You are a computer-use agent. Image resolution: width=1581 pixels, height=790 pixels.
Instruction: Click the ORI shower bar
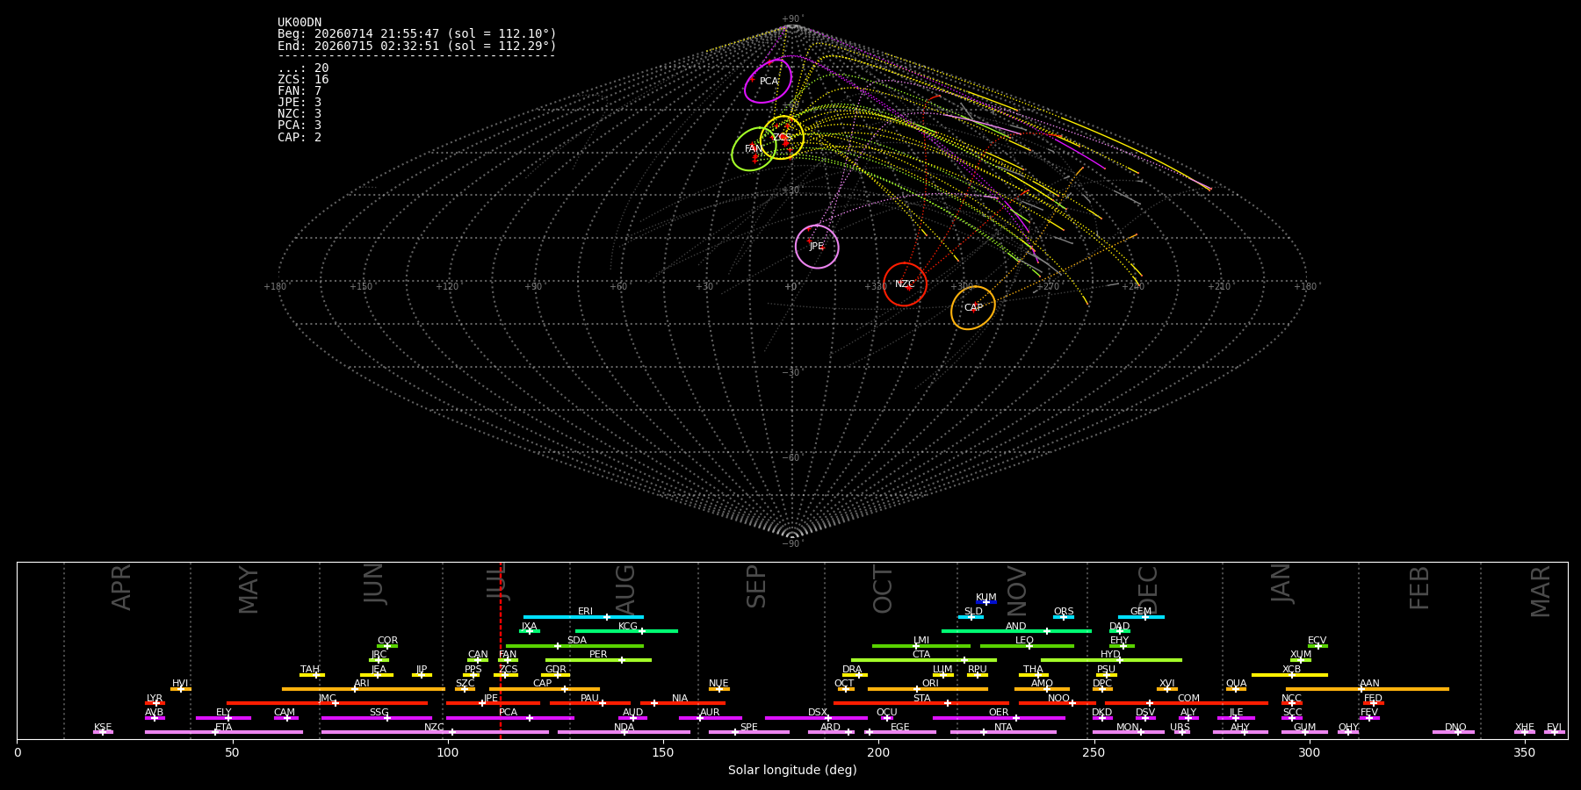tap(928, 689)
